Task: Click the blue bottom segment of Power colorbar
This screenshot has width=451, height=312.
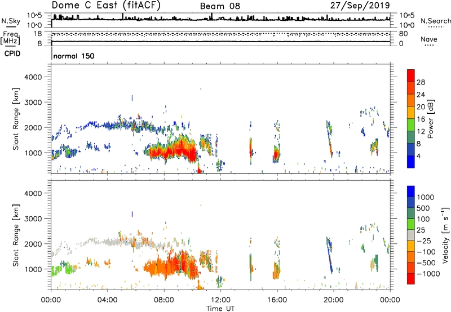Action: [x=411, y=162]
